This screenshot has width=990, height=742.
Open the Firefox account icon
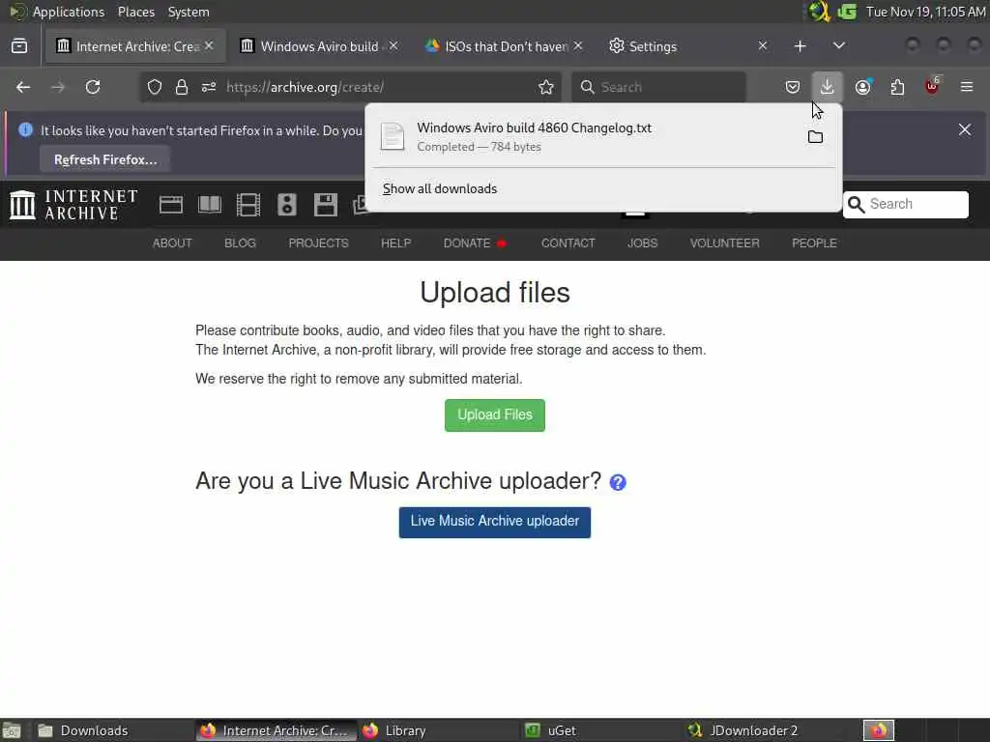(x=862, y=87)
